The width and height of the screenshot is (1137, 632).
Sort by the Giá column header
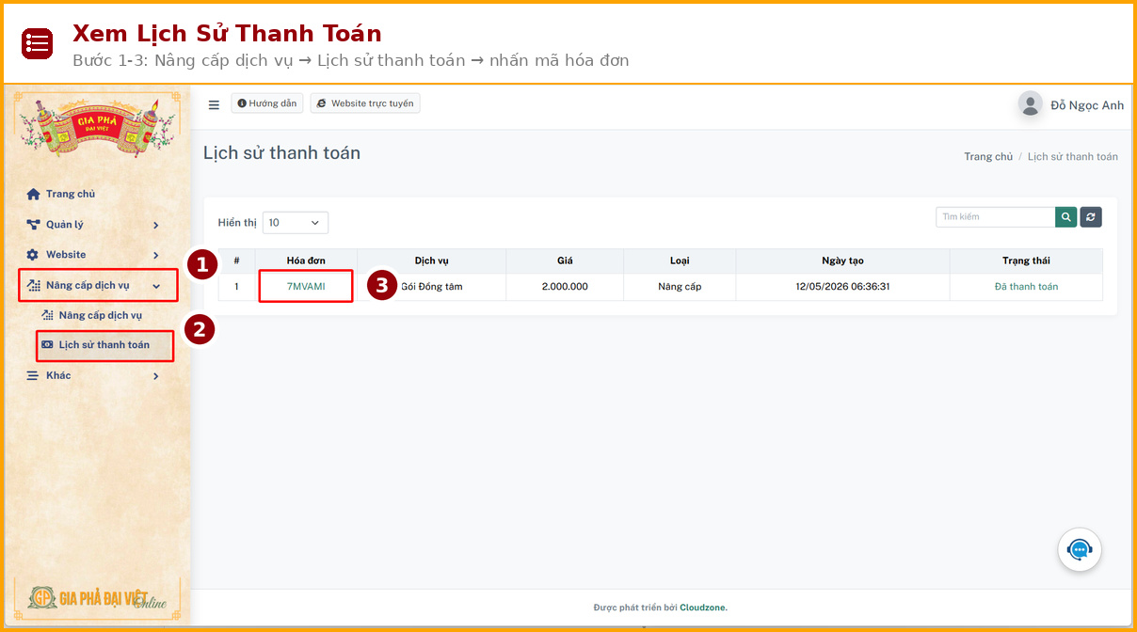(x=565, y=261)
